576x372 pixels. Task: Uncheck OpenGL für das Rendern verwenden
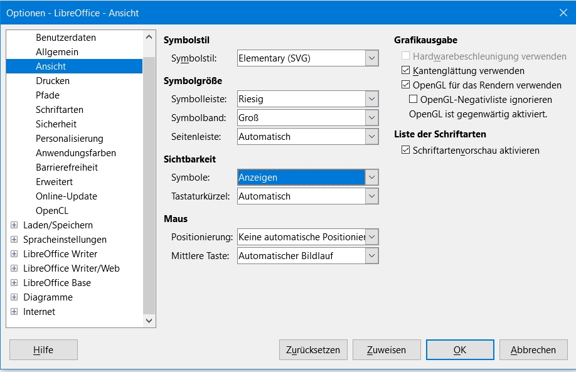(x=405, y=85)
